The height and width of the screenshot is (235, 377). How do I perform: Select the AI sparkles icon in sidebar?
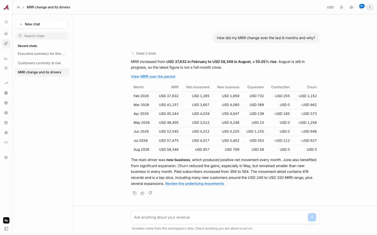[6, 43]
